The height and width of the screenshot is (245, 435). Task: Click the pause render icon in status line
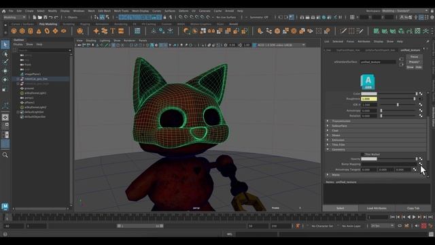click(x=340, y=17)
